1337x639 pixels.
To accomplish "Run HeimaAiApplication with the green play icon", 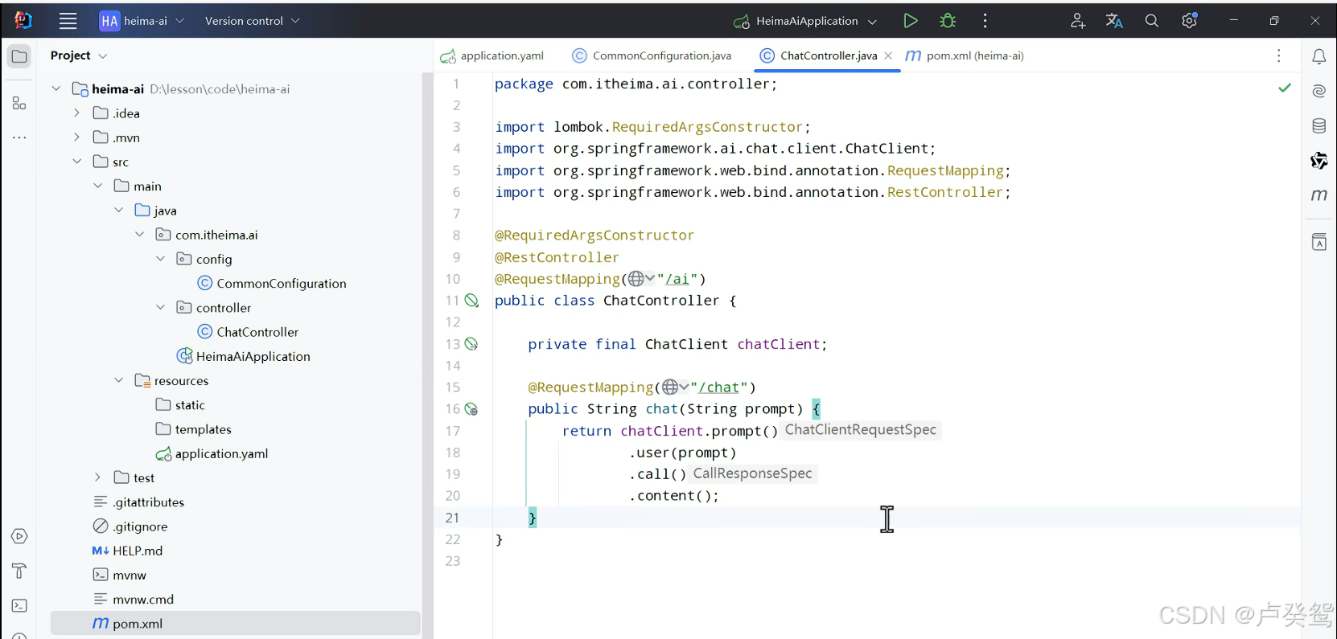I will 910,21.
